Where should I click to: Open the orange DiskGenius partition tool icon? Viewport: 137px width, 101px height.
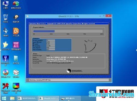16,32
